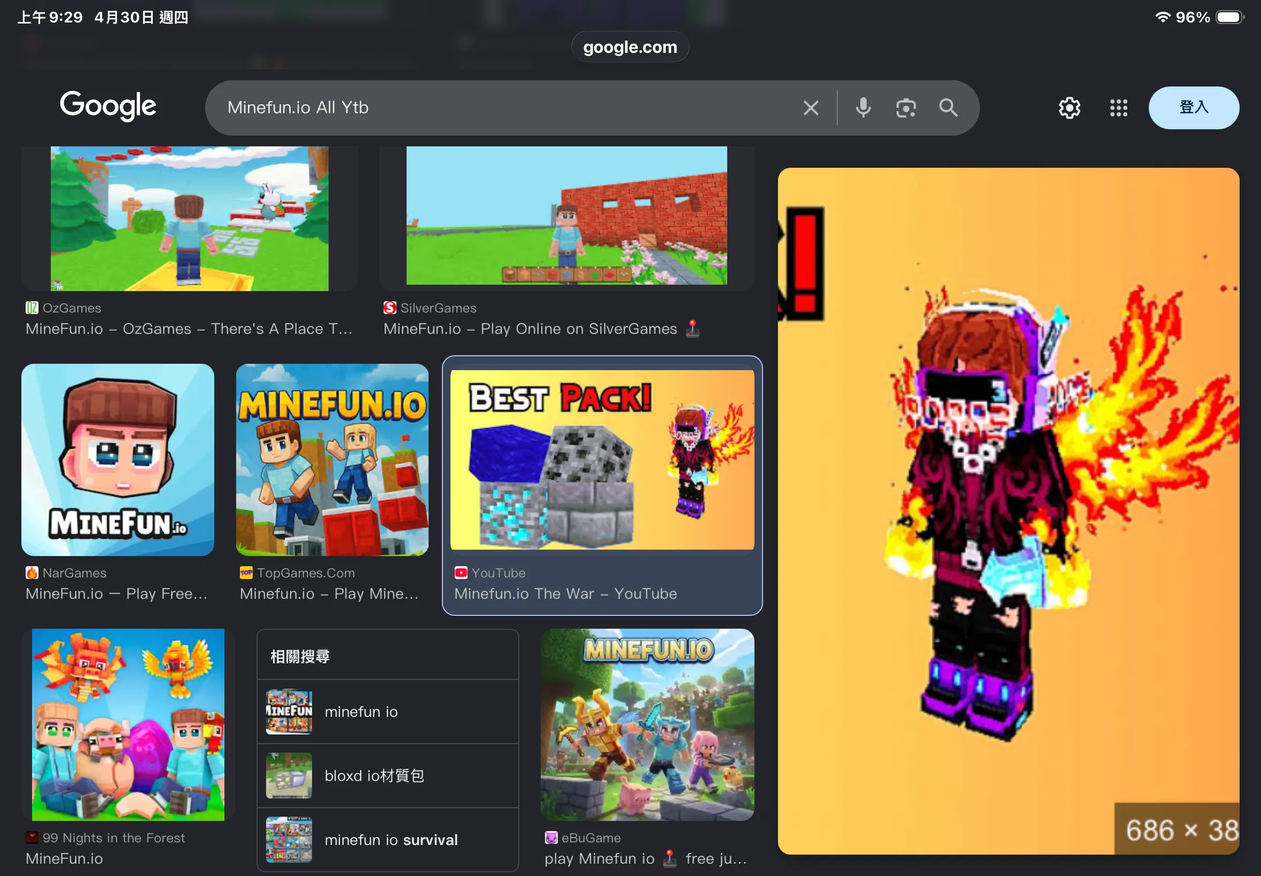Tap the battery indicator icon

click(1229, 17)
